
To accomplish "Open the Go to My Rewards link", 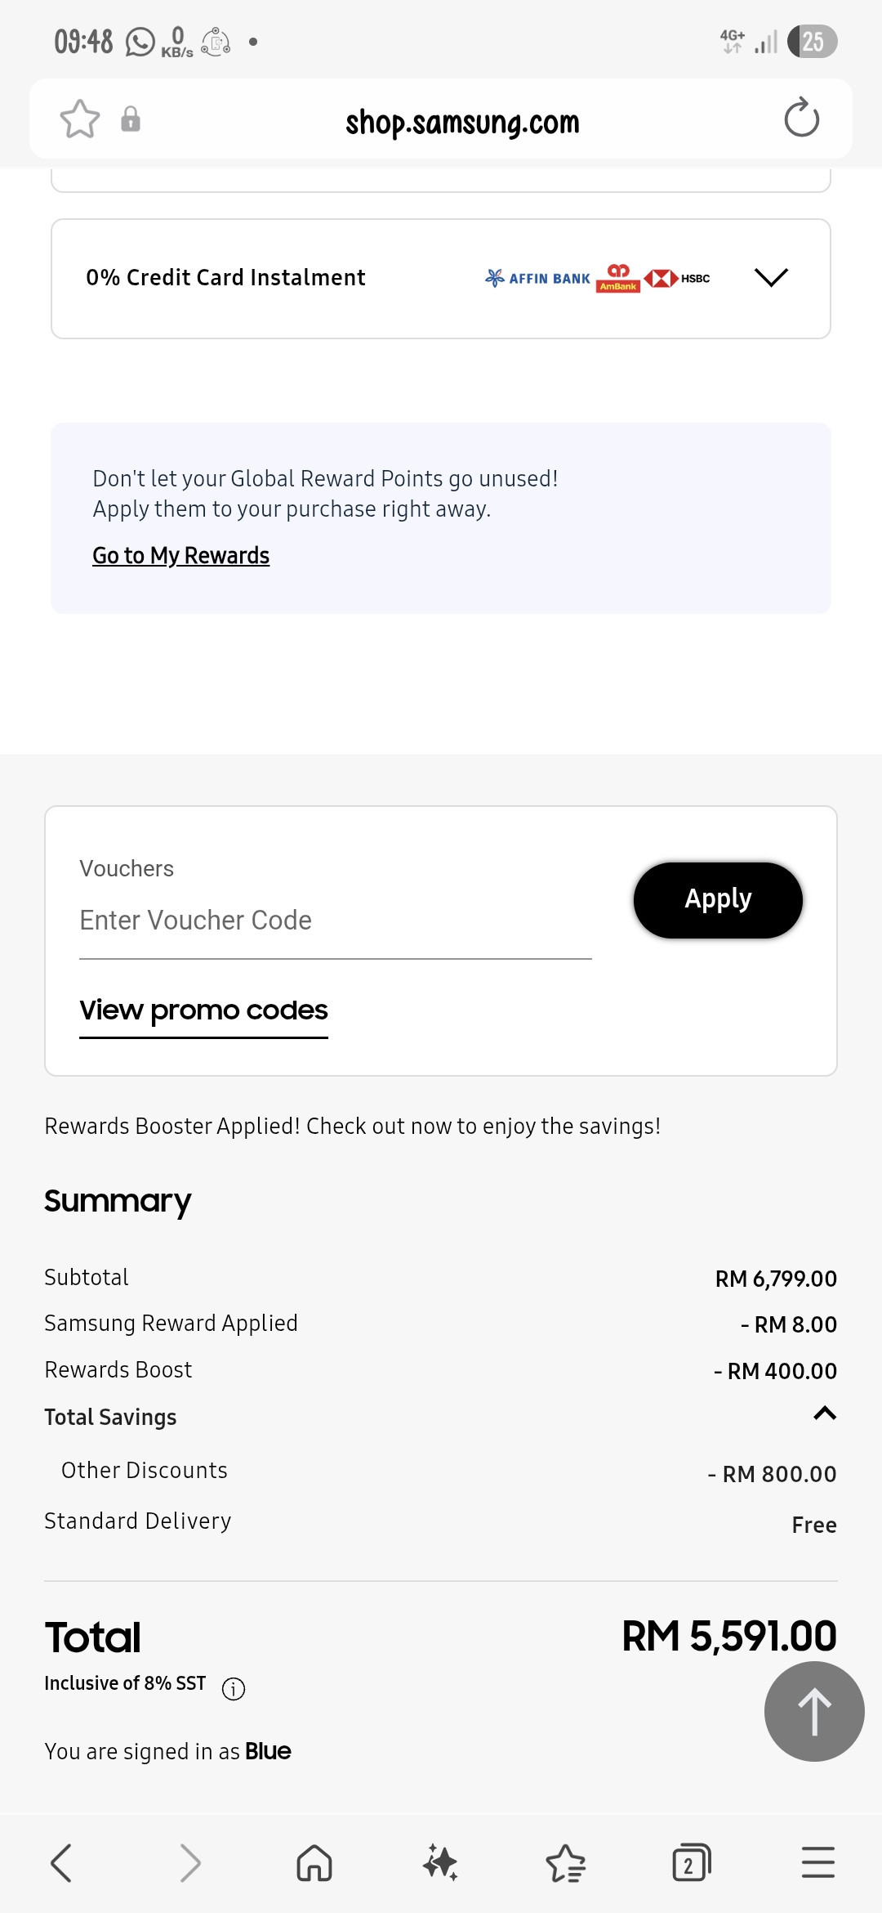I will click(x=180, y=556).
